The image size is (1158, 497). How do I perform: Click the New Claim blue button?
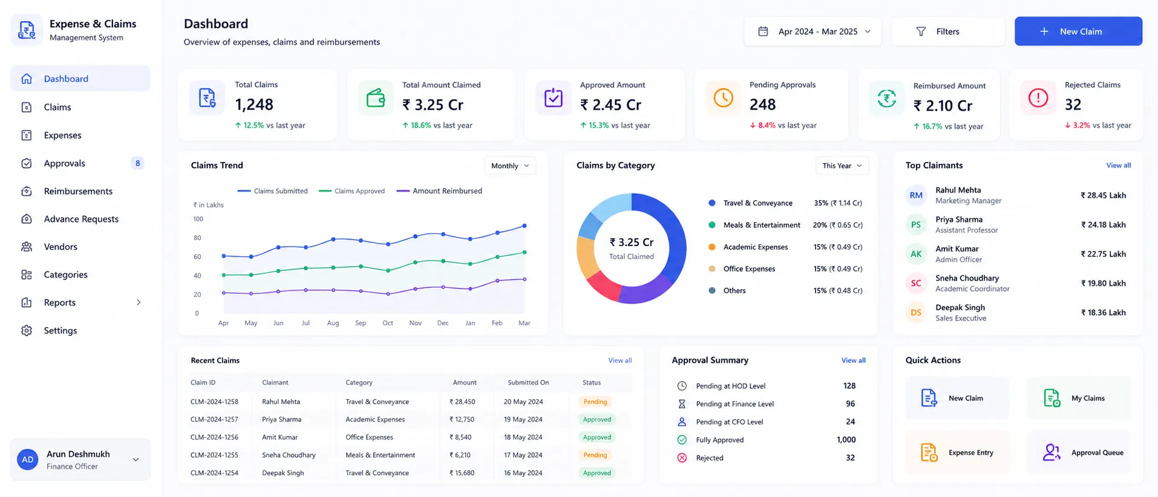(1078, 31)
